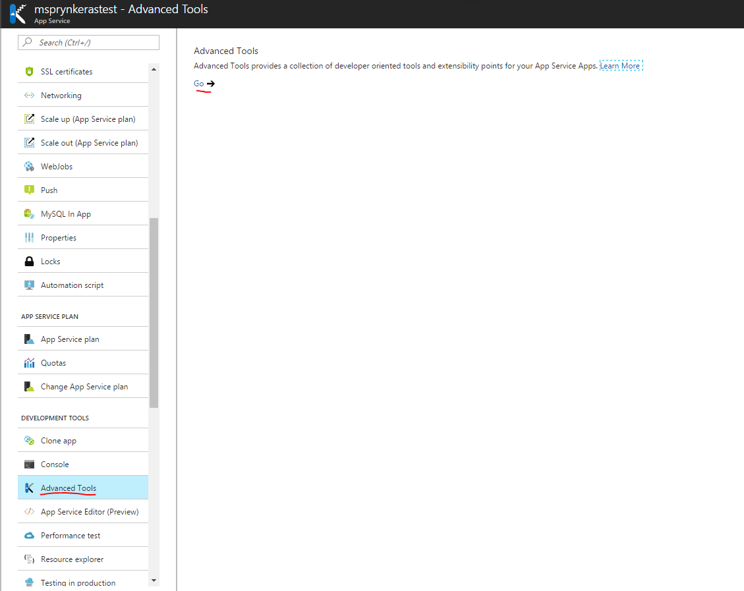Click the sidebar scrollbar thumb
The width and height of the screenshot is (744, 591).
[x=154, y=313]
